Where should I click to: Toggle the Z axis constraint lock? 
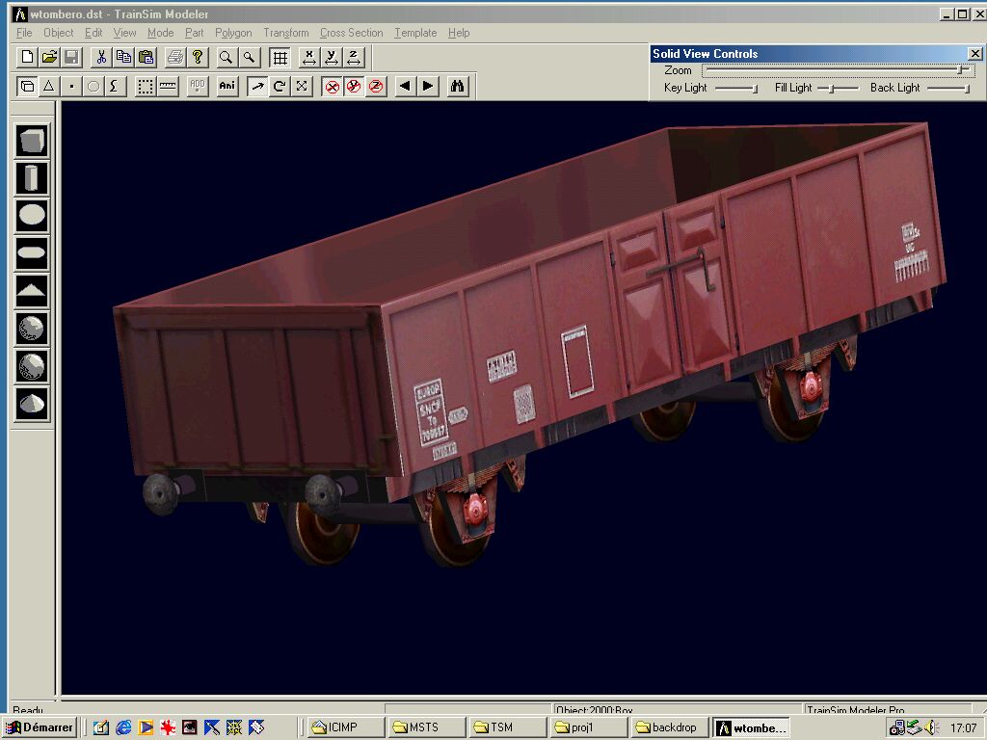[376, 87]
